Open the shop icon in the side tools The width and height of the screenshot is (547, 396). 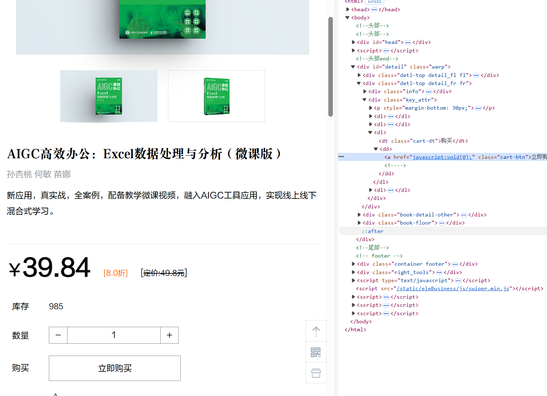coord(316,373)
